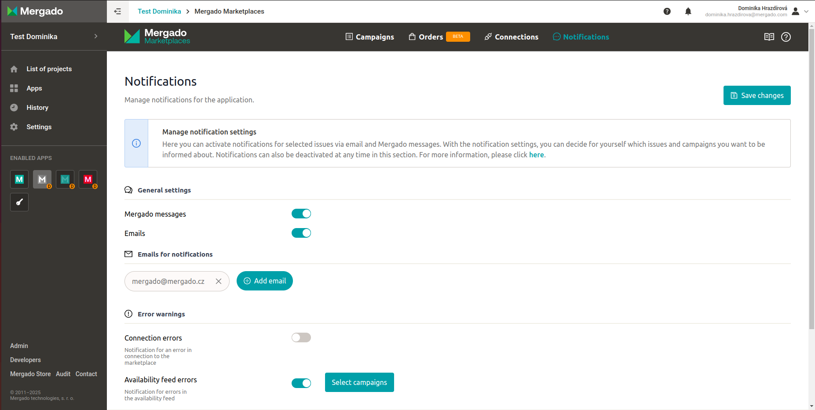Open Apps in the sidebar

click(34, 88)
